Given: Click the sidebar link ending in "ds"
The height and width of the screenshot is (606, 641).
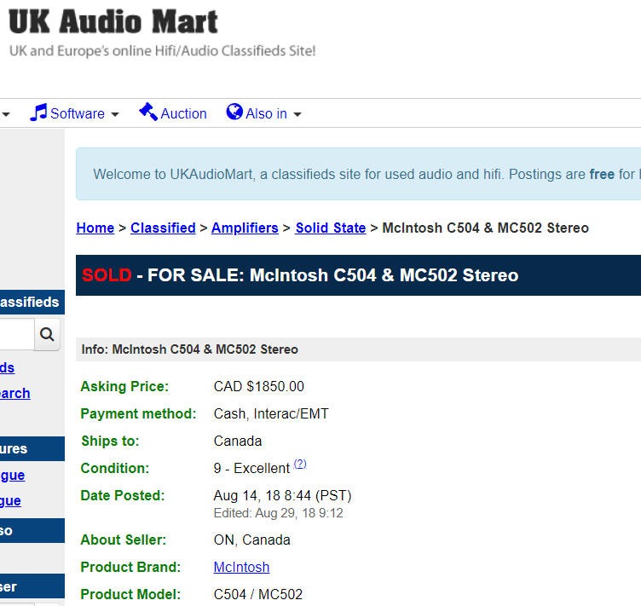Looking at the screenshot, I should (x=7, y=367).
